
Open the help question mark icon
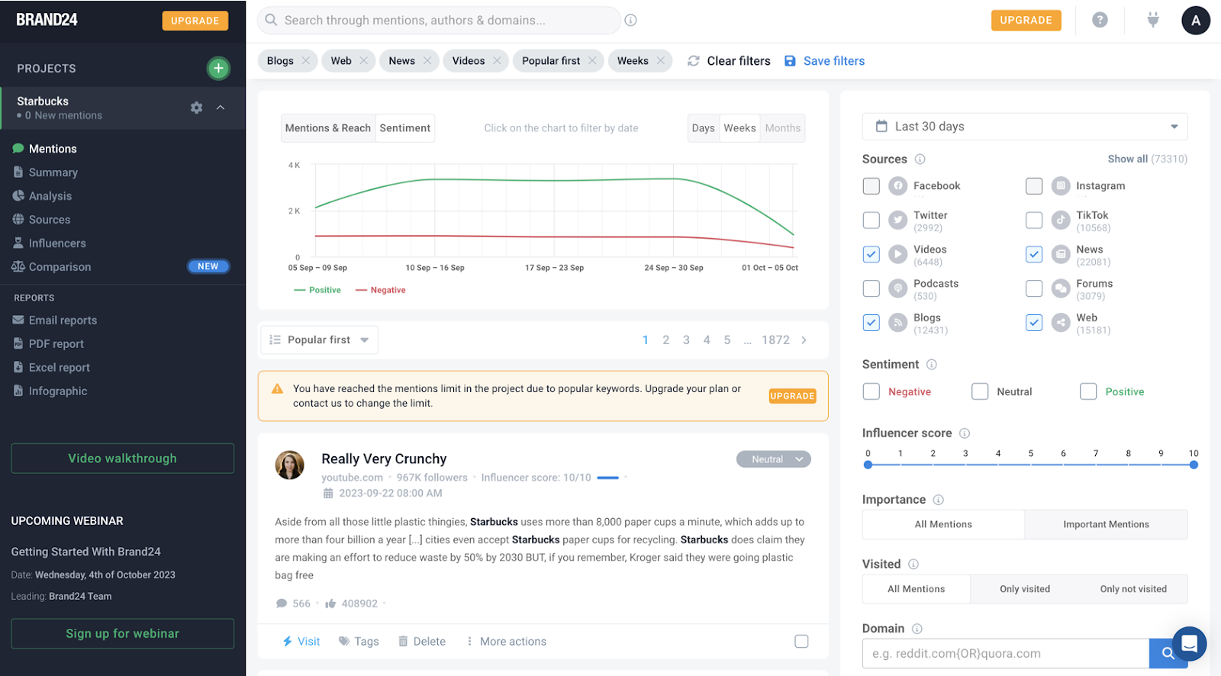coord(1100,20)
